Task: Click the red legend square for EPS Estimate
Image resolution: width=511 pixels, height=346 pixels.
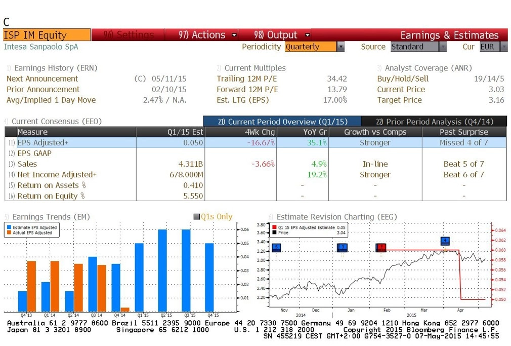Action: (274, 227)
